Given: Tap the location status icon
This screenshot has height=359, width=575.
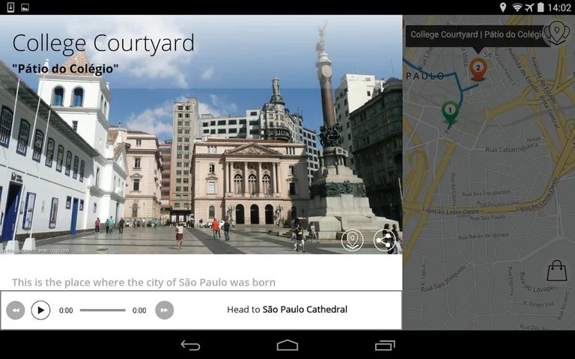Looking at the screenshot, I should [x=503, y=7].
